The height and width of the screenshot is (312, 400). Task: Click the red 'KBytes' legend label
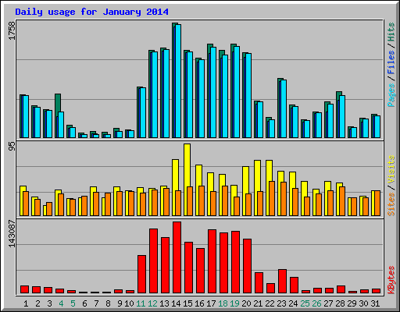[x=391, y=279]
